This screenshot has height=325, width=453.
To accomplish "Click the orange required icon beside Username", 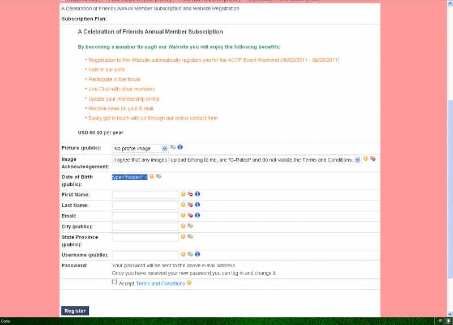I will [183, 254].
